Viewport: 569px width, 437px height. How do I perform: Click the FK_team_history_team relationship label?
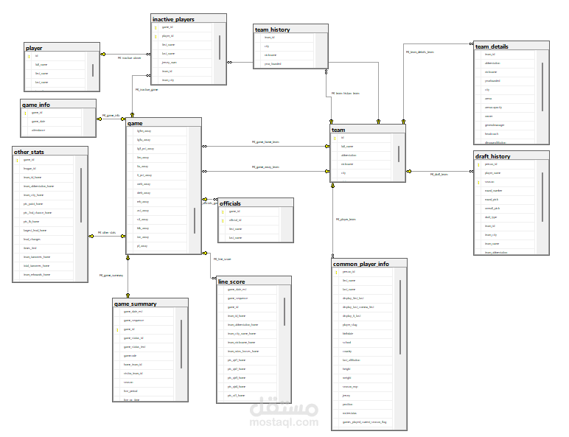[346, 94]
